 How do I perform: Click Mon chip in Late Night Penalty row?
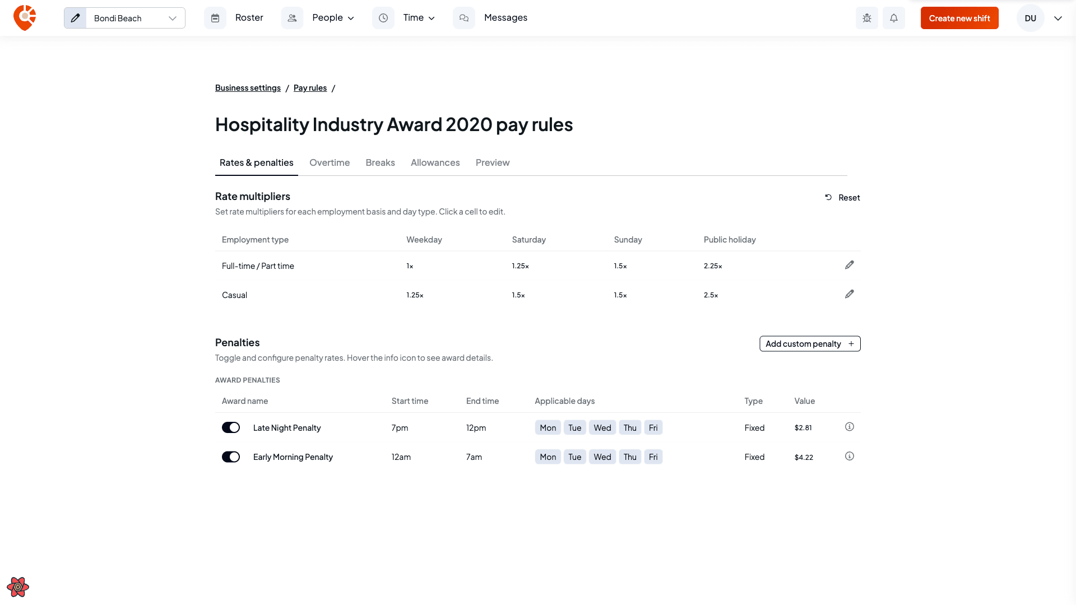click(x=548, y=428)
